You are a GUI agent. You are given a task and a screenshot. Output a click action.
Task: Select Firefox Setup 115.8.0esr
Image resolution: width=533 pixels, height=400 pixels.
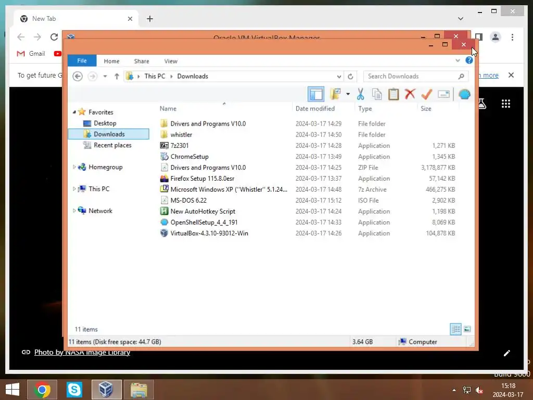pos(202,178)
